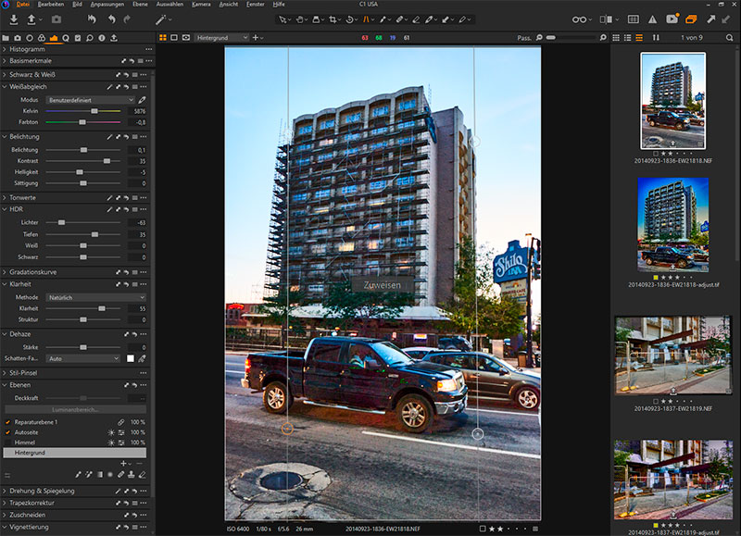Click the camera capture icon

[57, 19]
